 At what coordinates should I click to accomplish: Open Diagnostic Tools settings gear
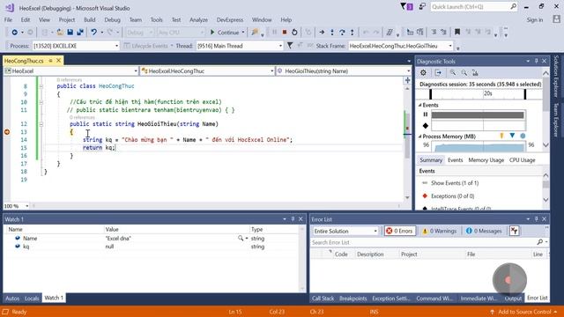[423, 73]
